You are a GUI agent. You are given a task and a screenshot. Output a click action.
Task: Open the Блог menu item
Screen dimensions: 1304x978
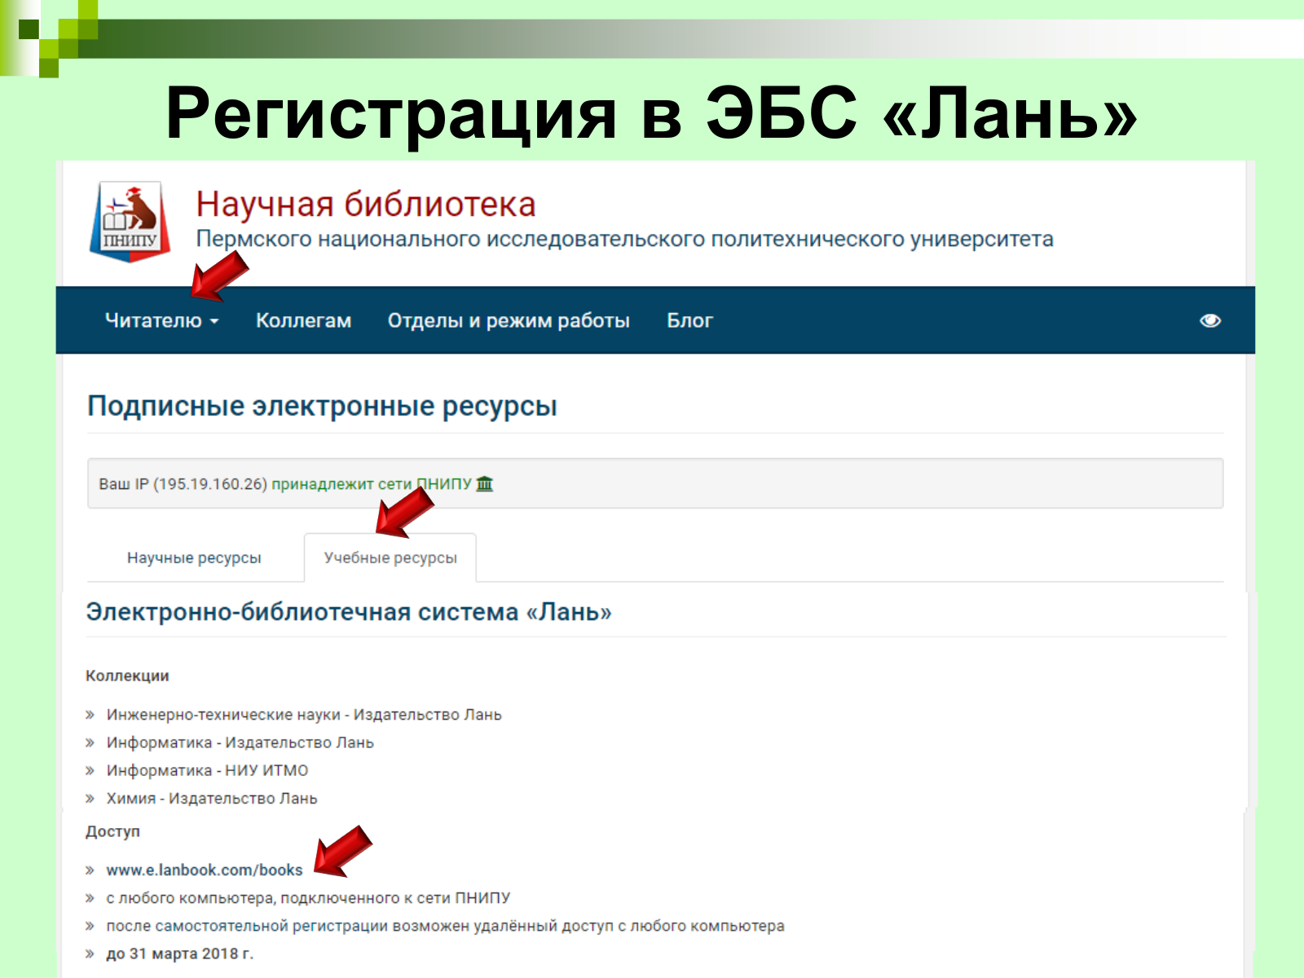pyautogui.click(x=689, y=320)
